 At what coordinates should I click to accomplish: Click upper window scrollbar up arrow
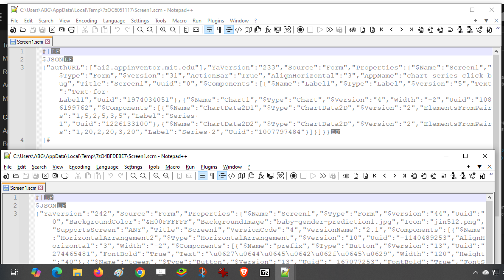click(x=496, y=51)
